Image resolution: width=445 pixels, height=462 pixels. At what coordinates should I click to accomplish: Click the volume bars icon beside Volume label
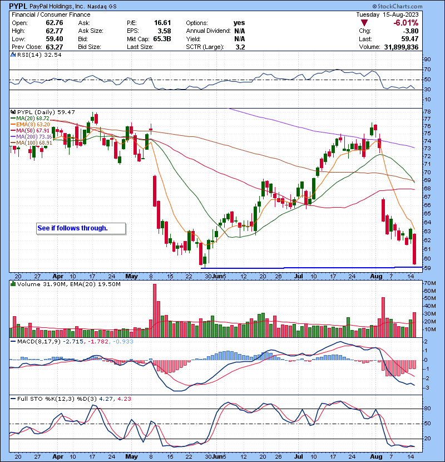[13, 284]
